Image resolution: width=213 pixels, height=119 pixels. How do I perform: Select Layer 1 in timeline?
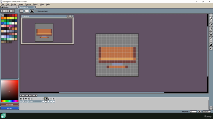tap(35, 101)
